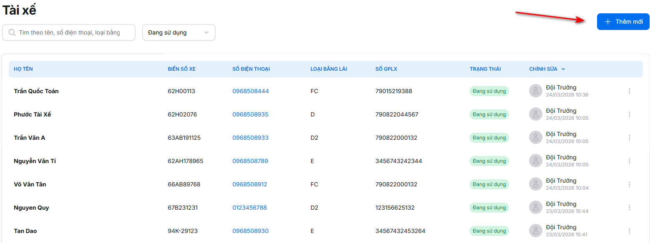This screenshot has width=650, height=243.
Task: Open the Đang sử dụng status filter dropdown
Action: [x=178, y=32]
